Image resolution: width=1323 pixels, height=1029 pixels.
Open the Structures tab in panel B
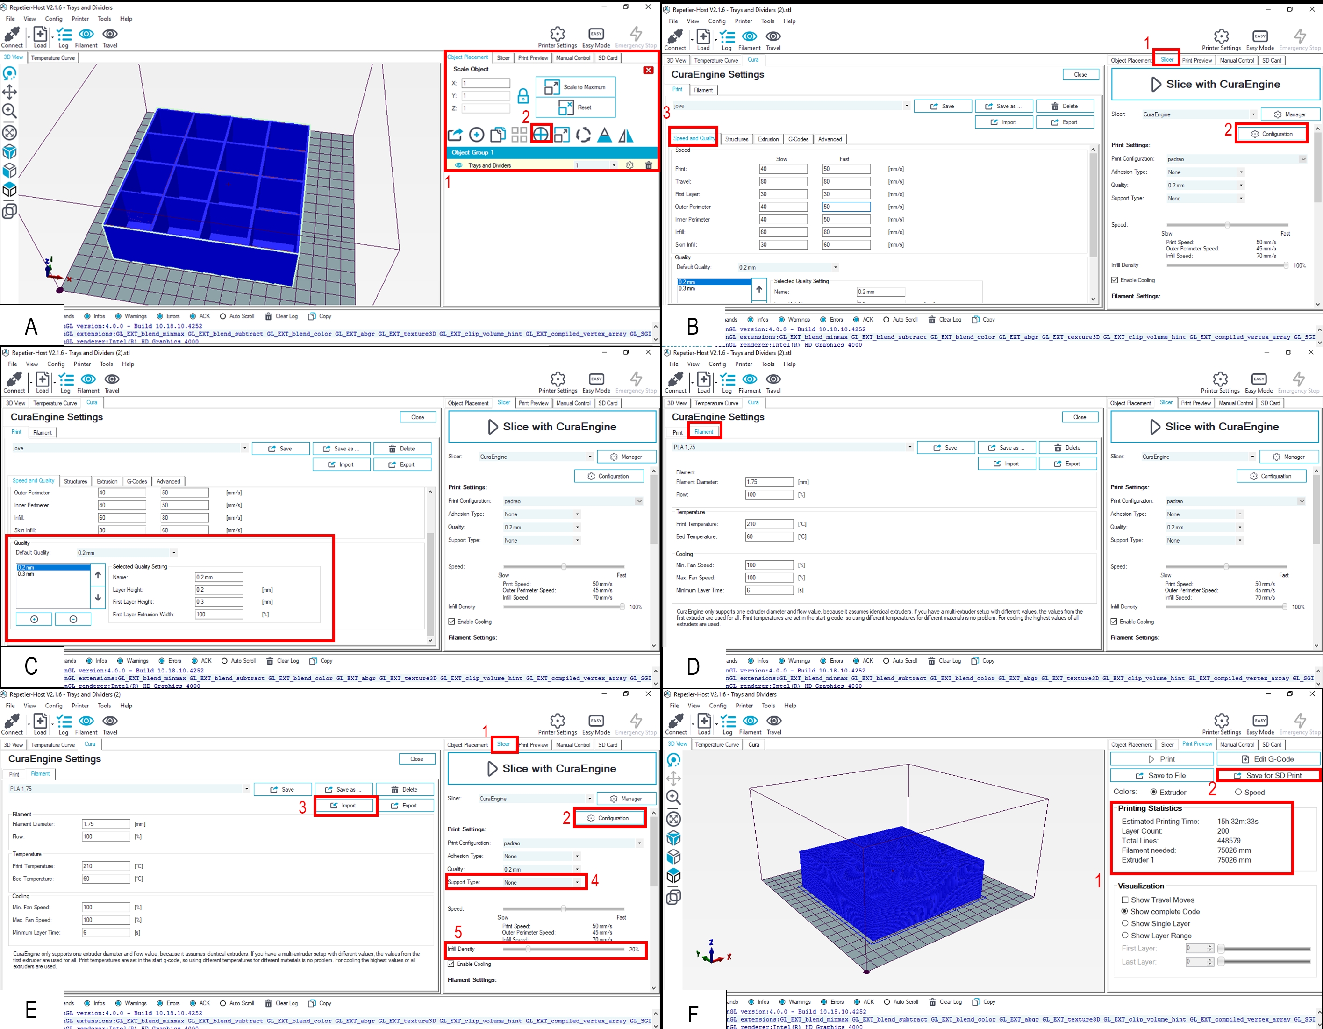[x=737, y=139]
